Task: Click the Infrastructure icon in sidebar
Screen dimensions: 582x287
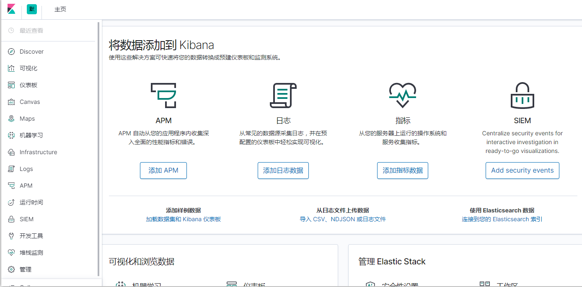Action: click(11, 152)
